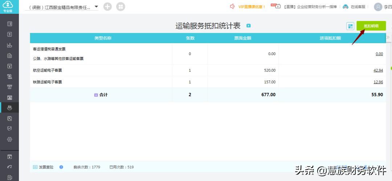Click the purple icon beside 合计

point(96,95)
